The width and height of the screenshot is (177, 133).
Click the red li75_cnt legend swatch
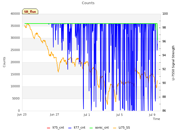tap(49, 128)
